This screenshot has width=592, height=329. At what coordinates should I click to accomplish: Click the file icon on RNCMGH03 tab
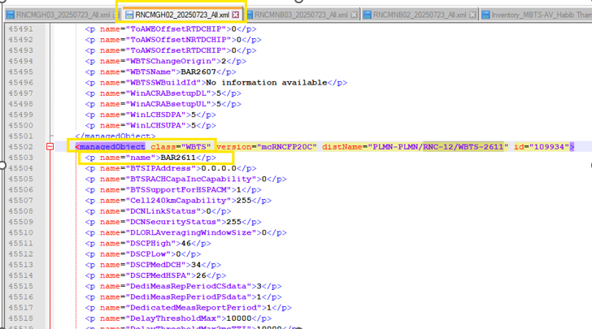(8, 15)
